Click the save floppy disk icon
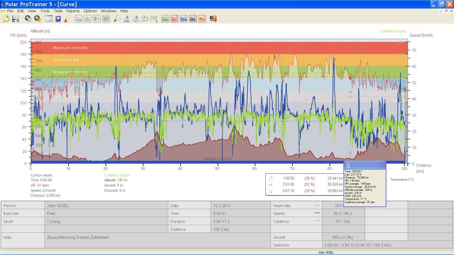 [16, 19]
